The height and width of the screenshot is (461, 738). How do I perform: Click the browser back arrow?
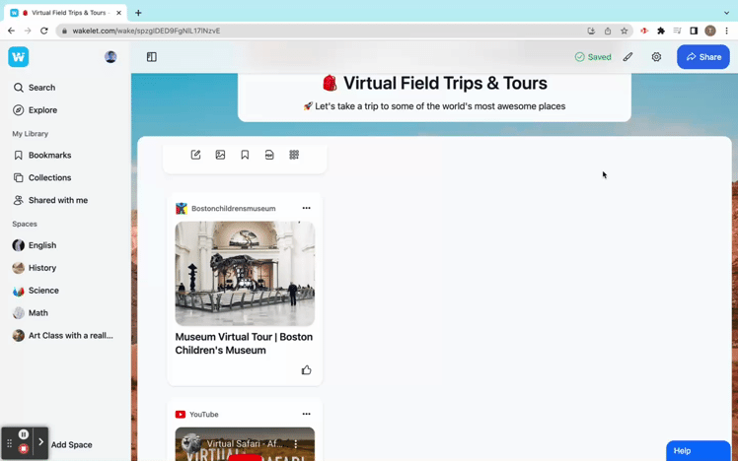pyautogui.click(x=11, y=31)
